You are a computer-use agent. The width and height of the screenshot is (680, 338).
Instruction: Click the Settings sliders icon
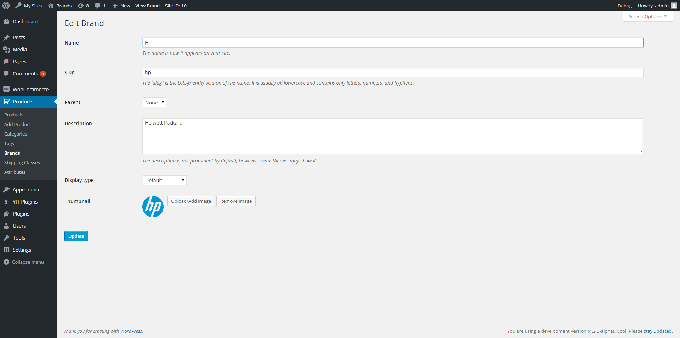(6, 250)
